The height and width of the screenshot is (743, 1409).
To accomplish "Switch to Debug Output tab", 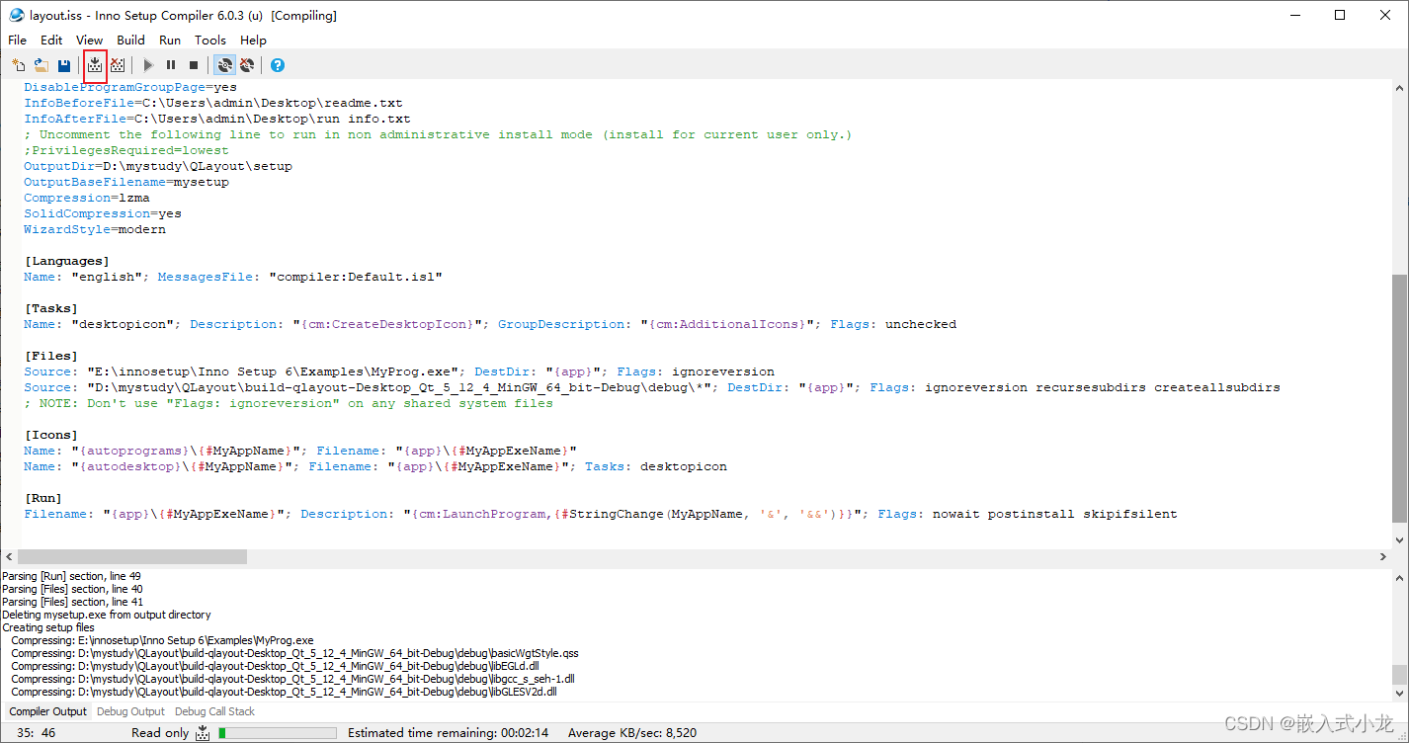I will pos(130,711).
